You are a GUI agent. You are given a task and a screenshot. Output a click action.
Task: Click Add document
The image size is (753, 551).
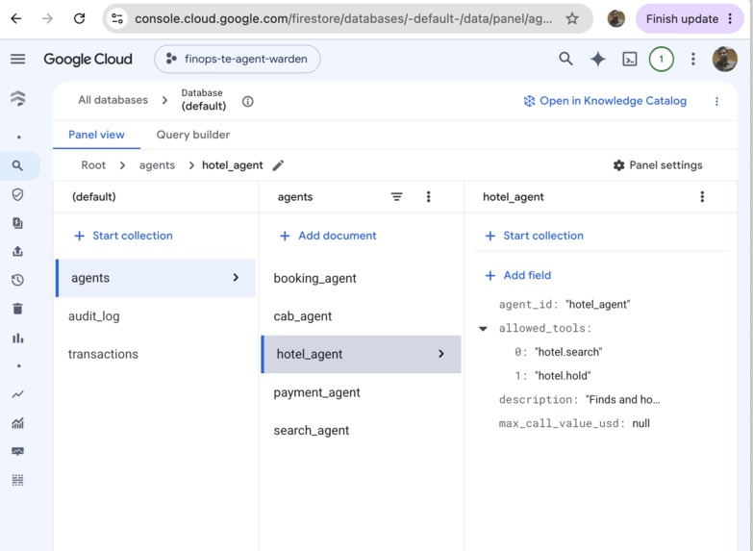pyautogui.click(x=329, y=236)
